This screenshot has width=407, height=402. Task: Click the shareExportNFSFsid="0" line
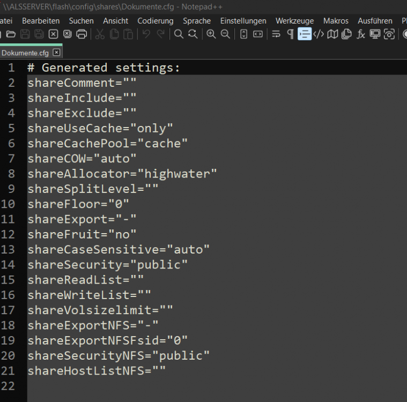click(107, 340)
